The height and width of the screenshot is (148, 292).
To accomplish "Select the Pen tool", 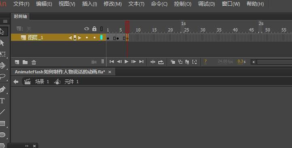I will [x=2, y=90].
